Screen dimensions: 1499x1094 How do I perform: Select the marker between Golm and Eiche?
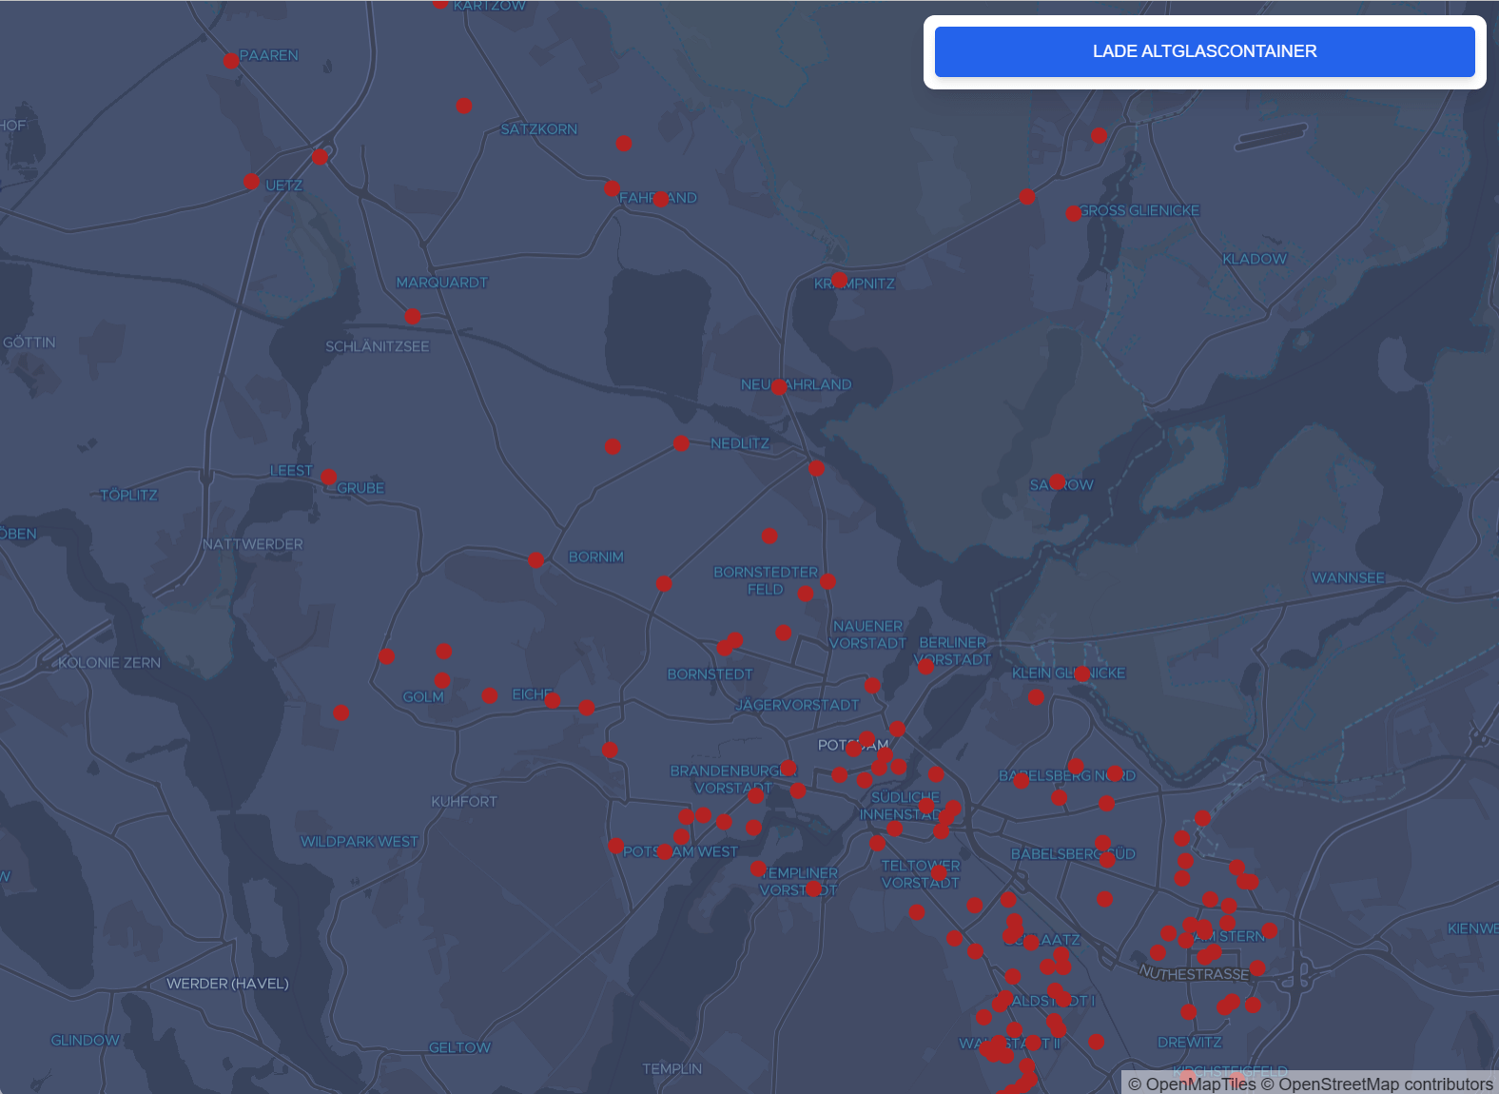tap(490, 695)
